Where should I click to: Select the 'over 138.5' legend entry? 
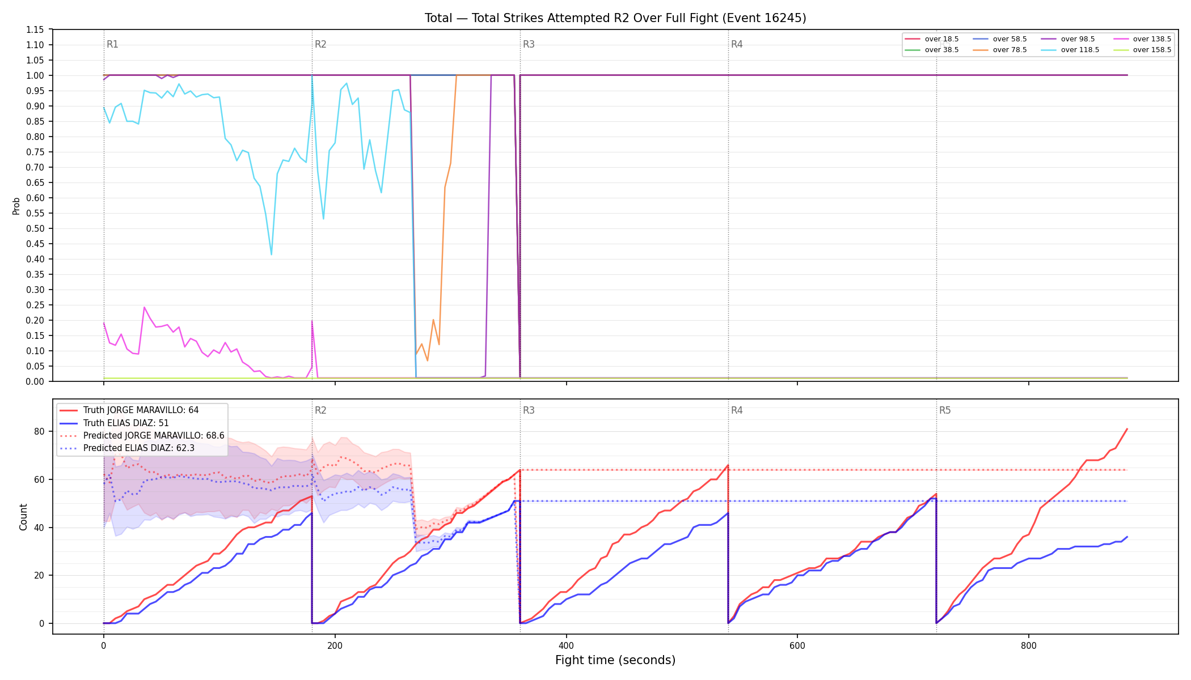pos(1142,39)
